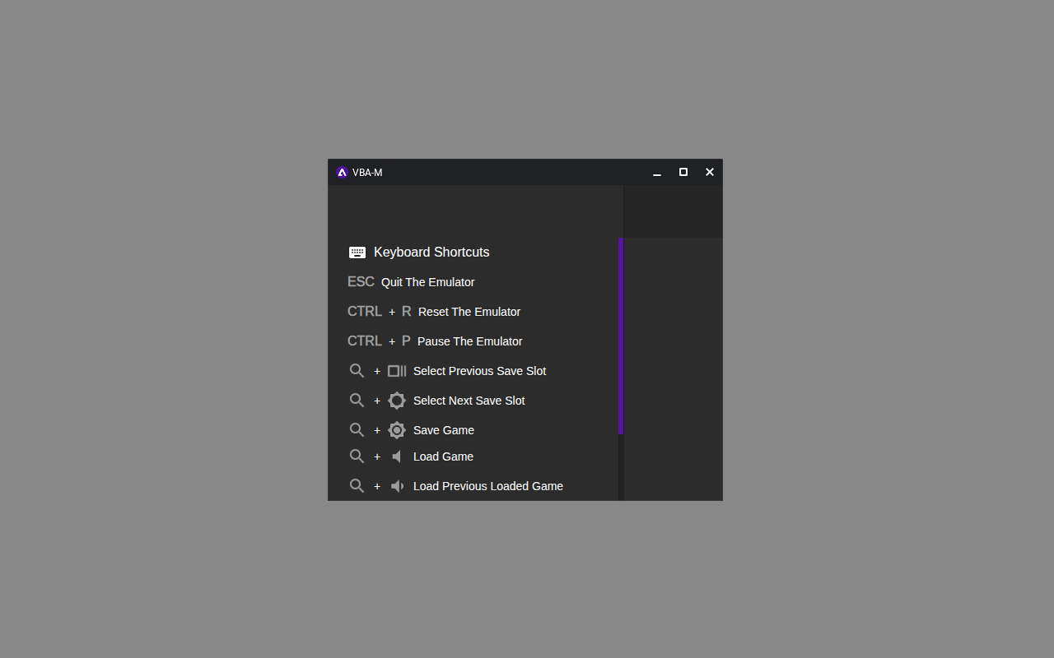Click the Pause The Emulator text
The height and width of the screenshot is (658, 1054).
469,341
